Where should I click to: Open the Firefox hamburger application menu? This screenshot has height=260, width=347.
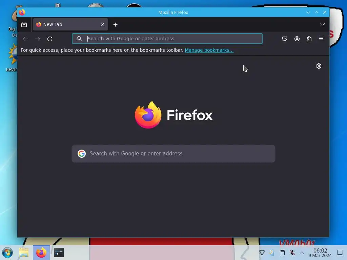click(x=321, y=39)
